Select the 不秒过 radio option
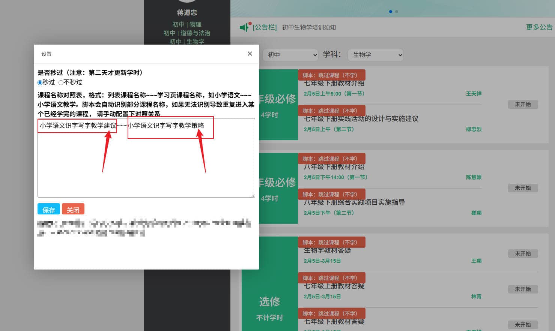 (61, 82)
